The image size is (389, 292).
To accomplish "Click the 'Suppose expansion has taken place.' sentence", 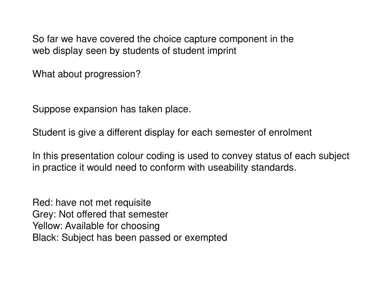I will point(112,109).
